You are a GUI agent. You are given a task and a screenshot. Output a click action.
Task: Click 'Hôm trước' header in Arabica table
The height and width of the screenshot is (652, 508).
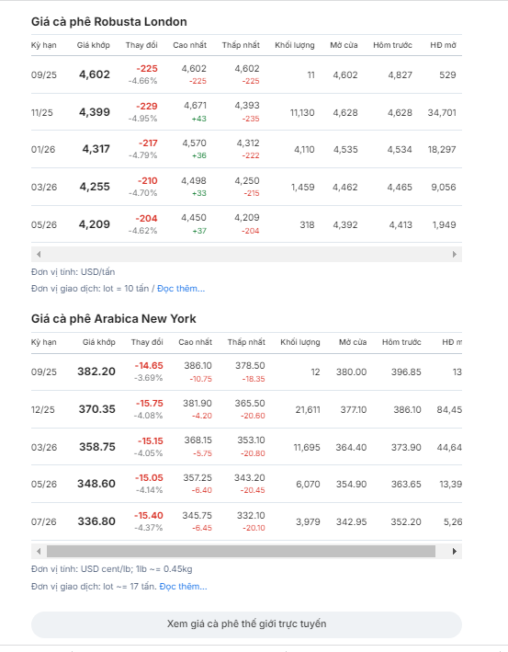coord(401,342)
